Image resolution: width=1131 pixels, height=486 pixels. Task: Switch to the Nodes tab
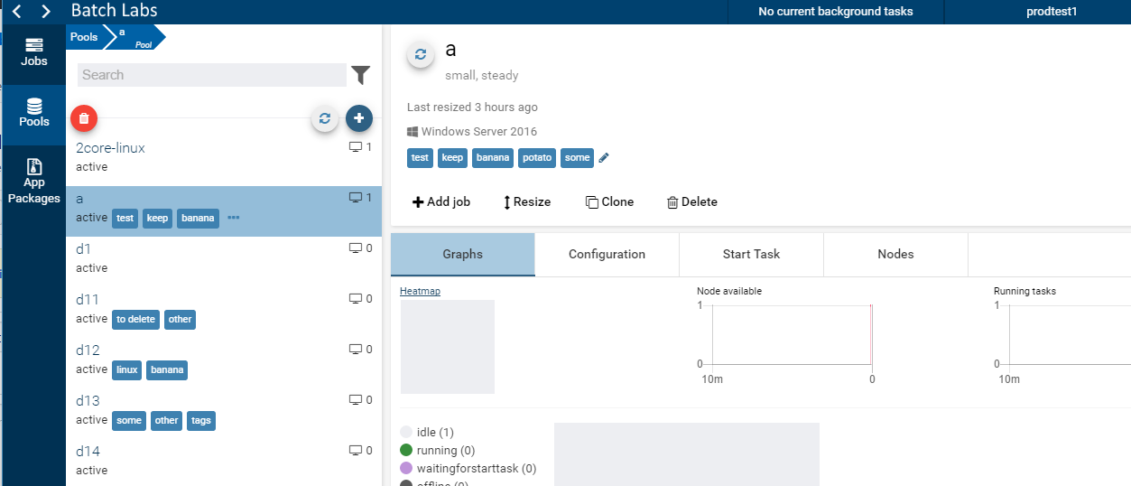(895, 254)
